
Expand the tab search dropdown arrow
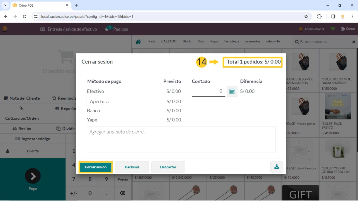5,5
